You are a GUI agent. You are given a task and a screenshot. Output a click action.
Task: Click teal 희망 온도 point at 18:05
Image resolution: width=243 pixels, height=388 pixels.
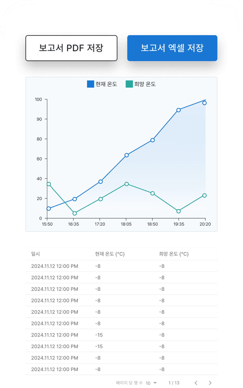click(x=127, y=184)
